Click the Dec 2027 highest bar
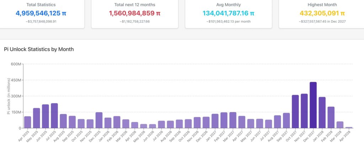364x149 pixels. [x=313, y=105]
